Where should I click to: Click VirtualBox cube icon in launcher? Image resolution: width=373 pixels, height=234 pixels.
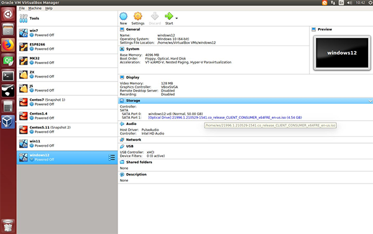8,121
